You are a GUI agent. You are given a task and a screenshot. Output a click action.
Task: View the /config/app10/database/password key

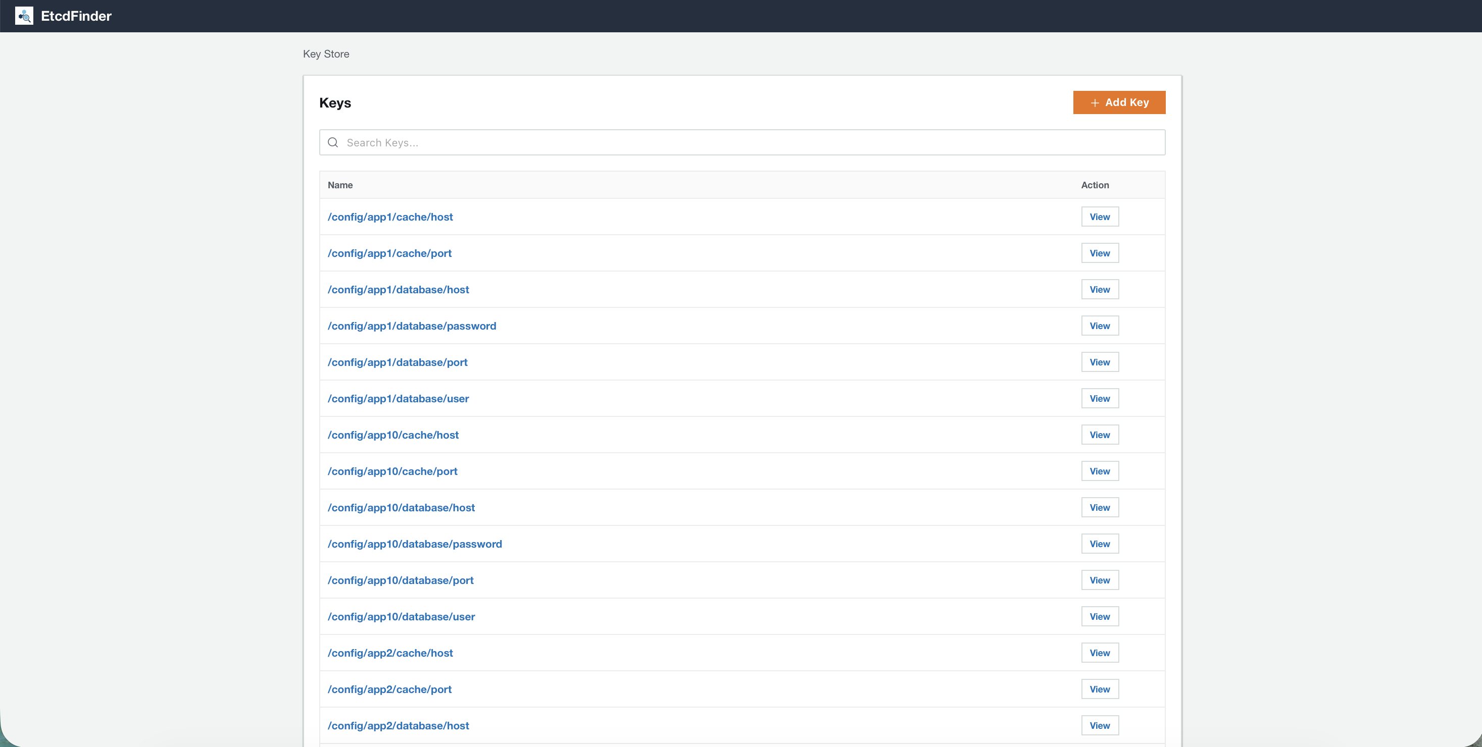click(1100, 543)
